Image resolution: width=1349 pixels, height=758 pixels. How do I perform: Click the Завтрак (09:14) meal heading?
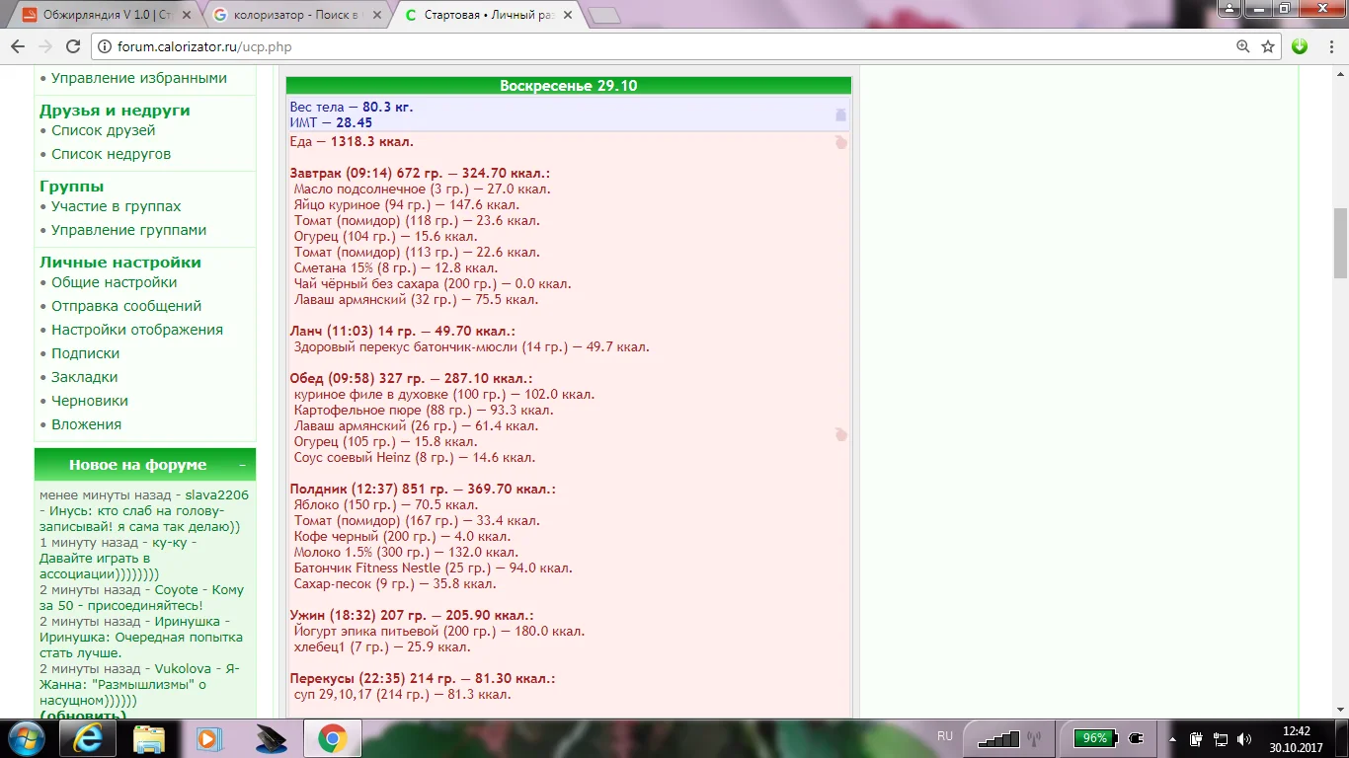(420, 174)
